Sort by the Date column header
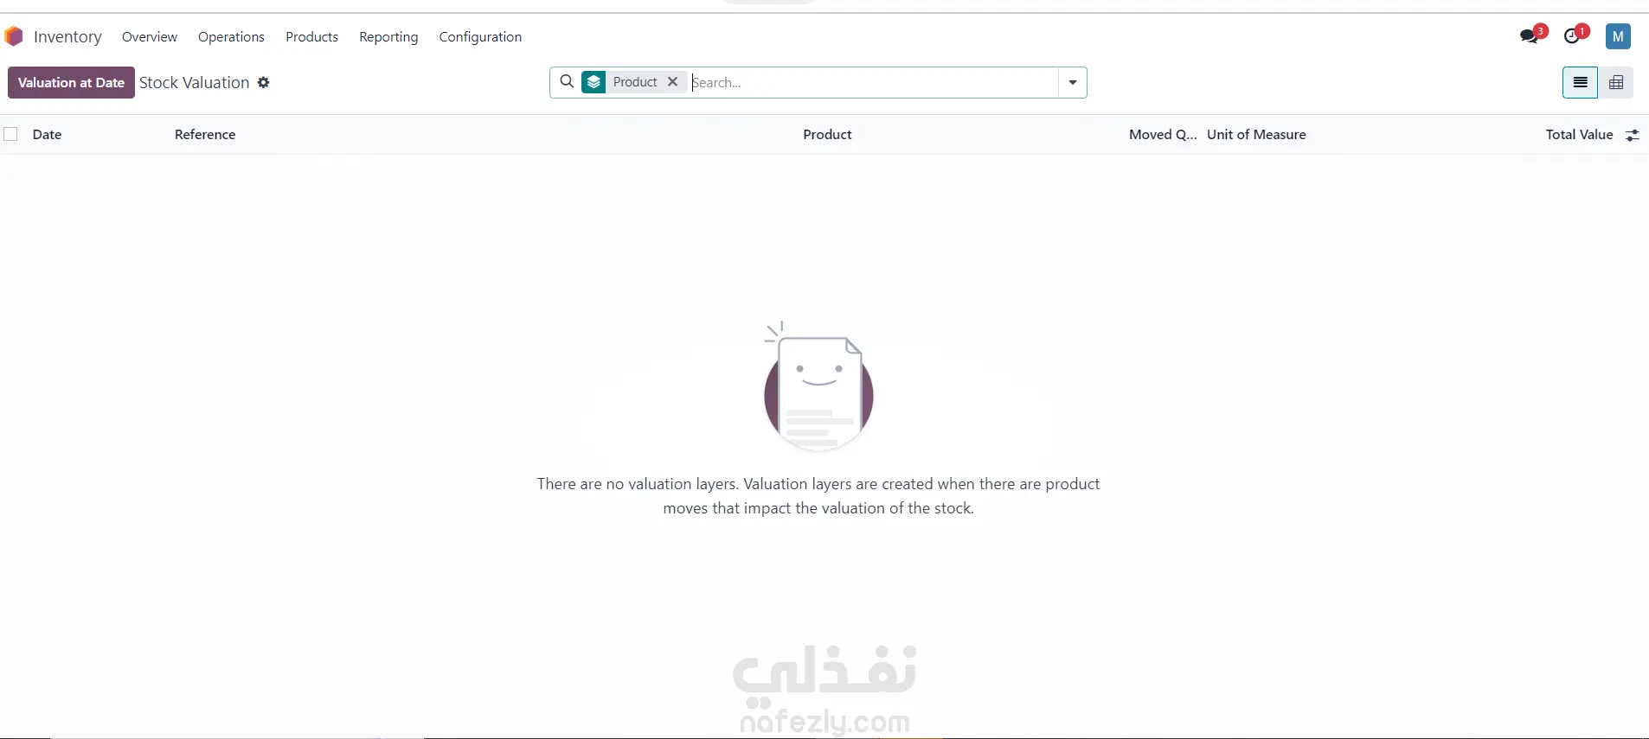The image size is (1649, 739). (x=47, y=134)
